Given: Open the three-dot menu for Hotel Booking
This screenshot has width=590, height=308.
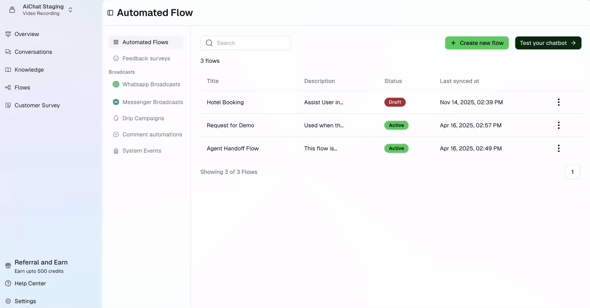Looking at the screenshot, I should pos(559,102).
